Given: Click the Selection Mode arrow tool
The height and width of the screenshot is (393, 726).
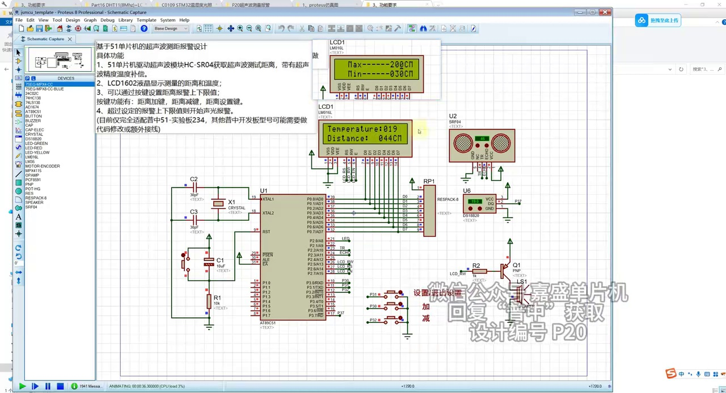Looking at the screenshot, I should click(x=18, y=53).
